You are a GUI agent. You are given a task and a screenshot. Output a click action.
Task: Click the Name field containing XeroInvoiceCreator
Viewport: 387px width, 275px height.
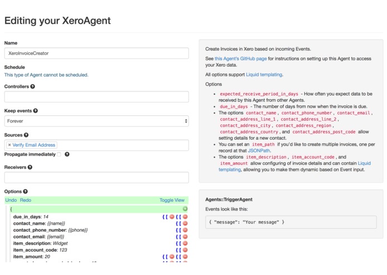(96, 53)
